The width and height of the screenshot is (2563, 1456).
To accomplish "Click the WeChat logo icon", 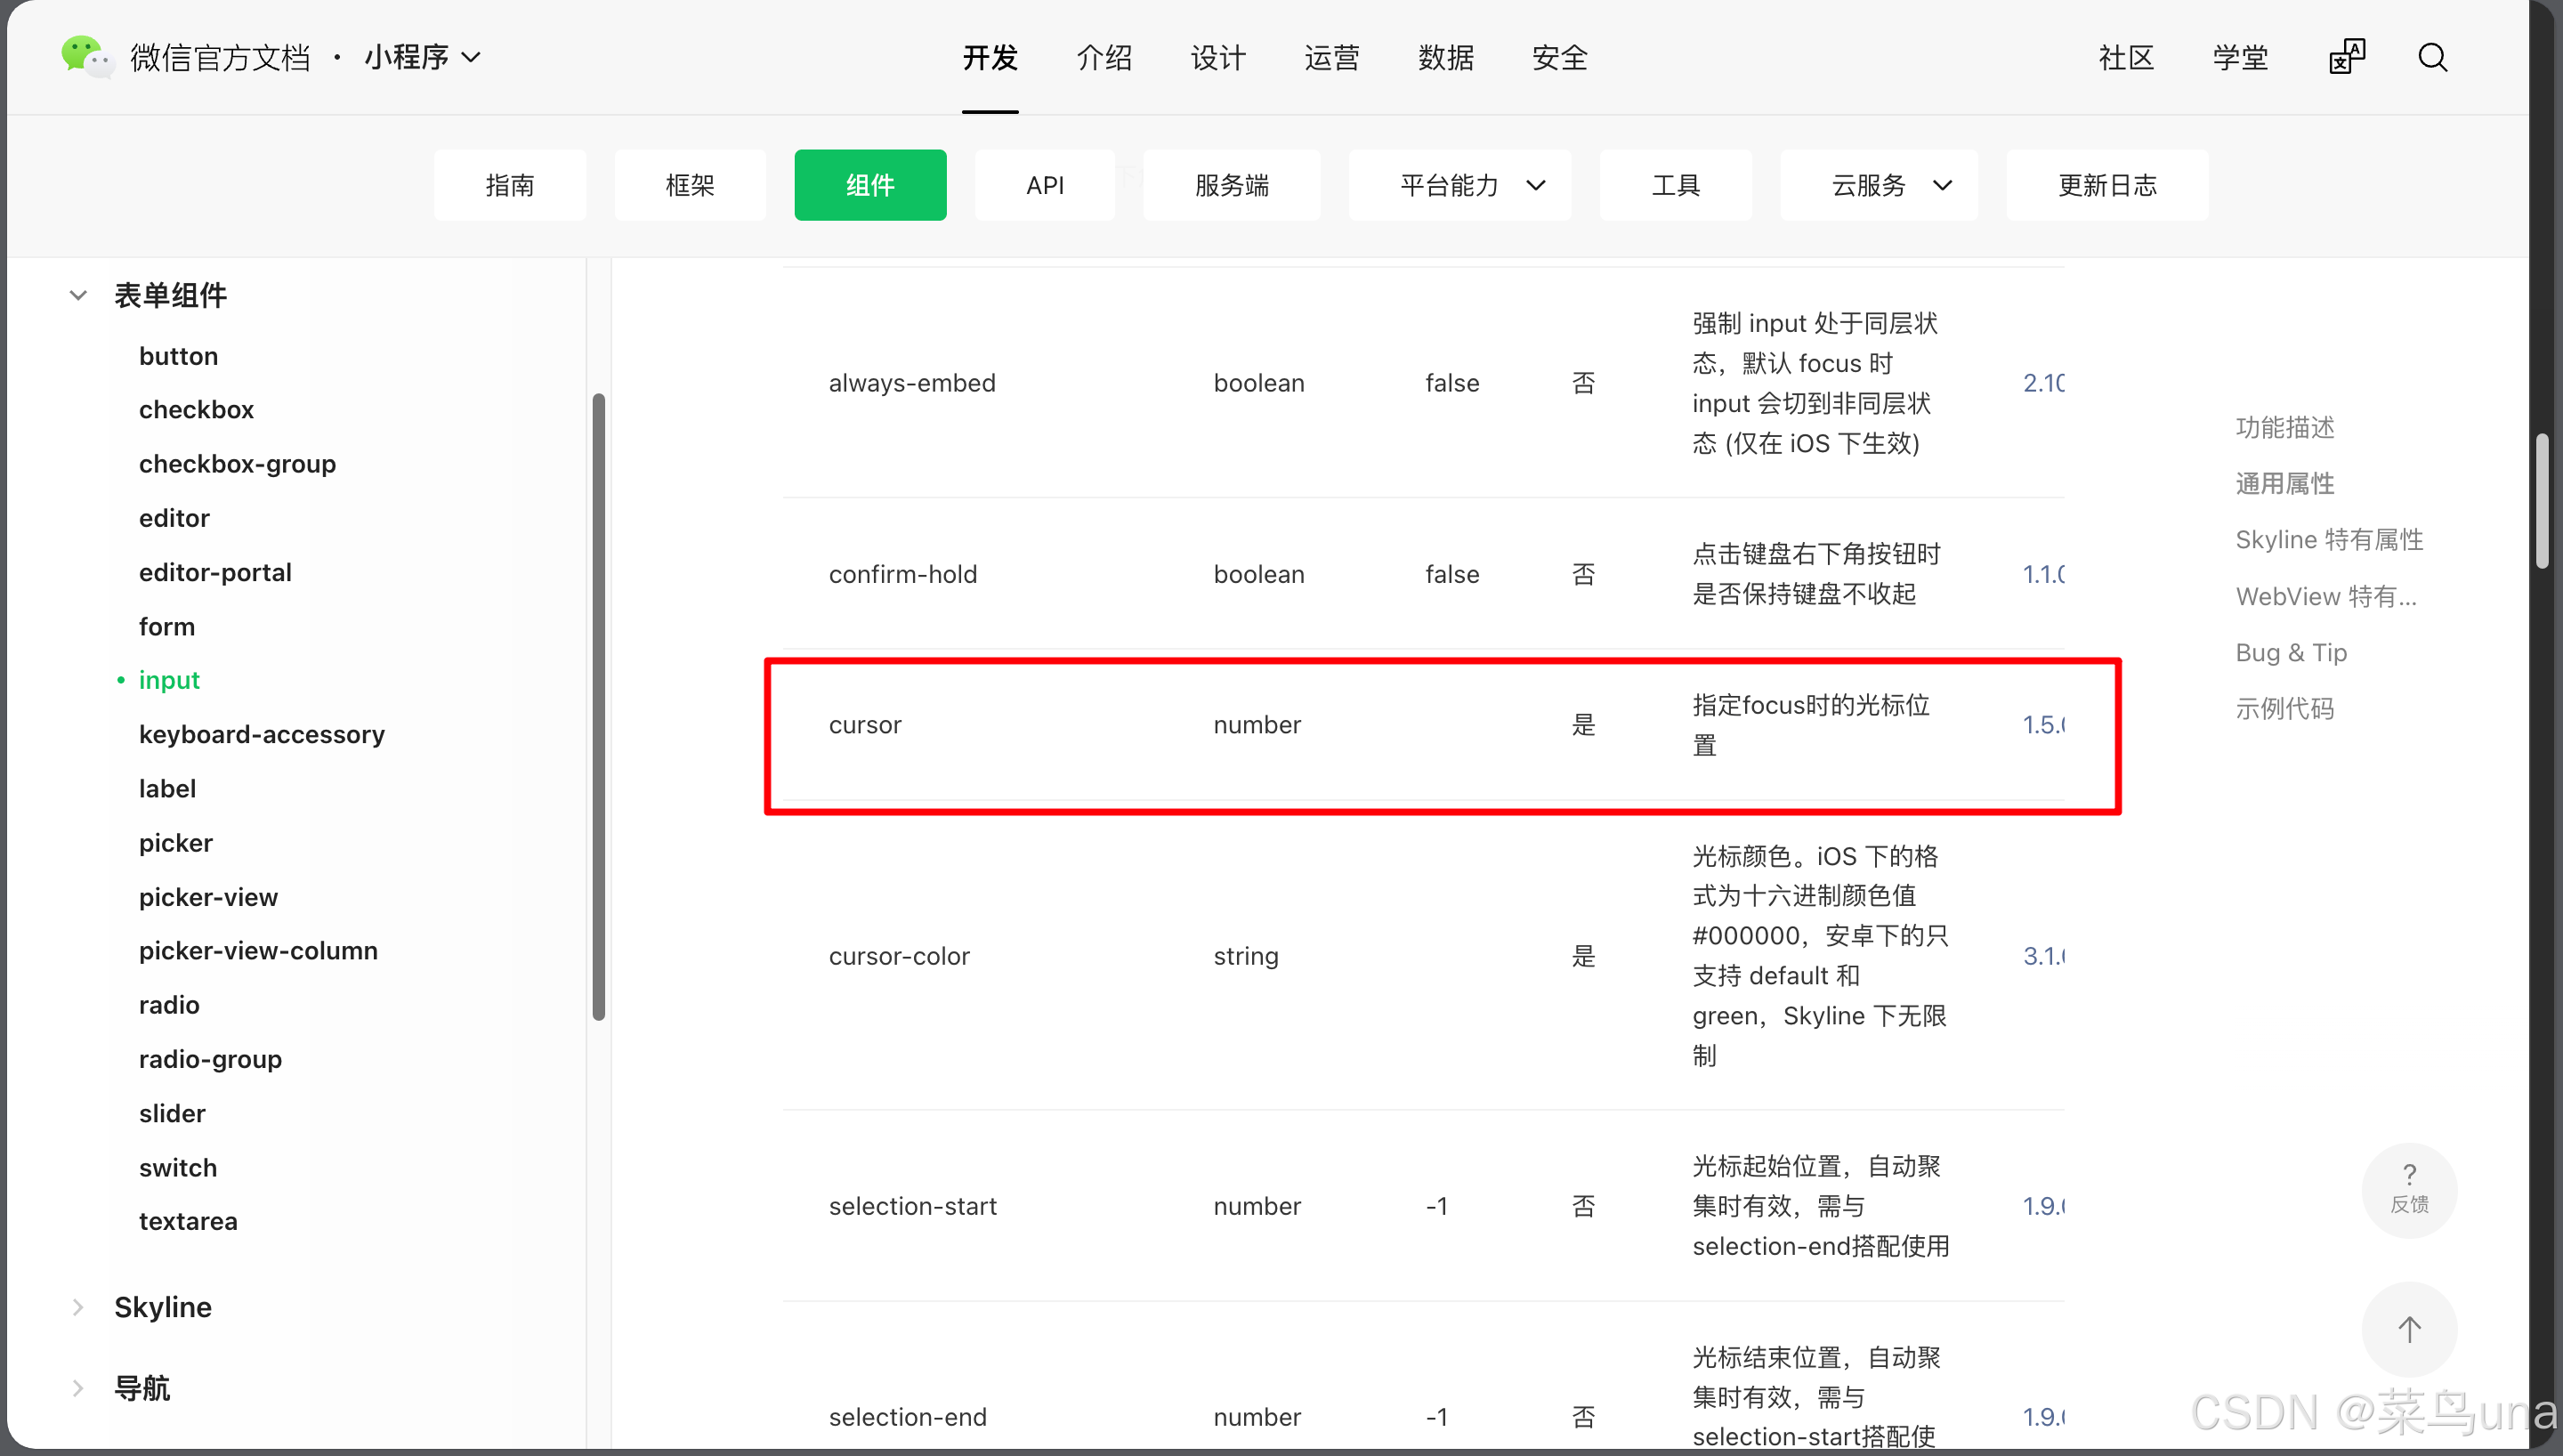I will click(86, 56).
